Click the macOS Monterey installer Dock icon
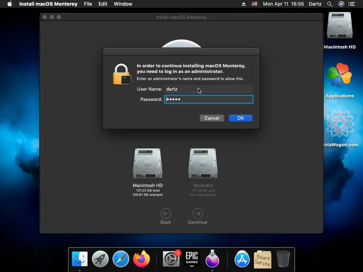This screenshot has width=363, height=272. (x=212, y=259)
